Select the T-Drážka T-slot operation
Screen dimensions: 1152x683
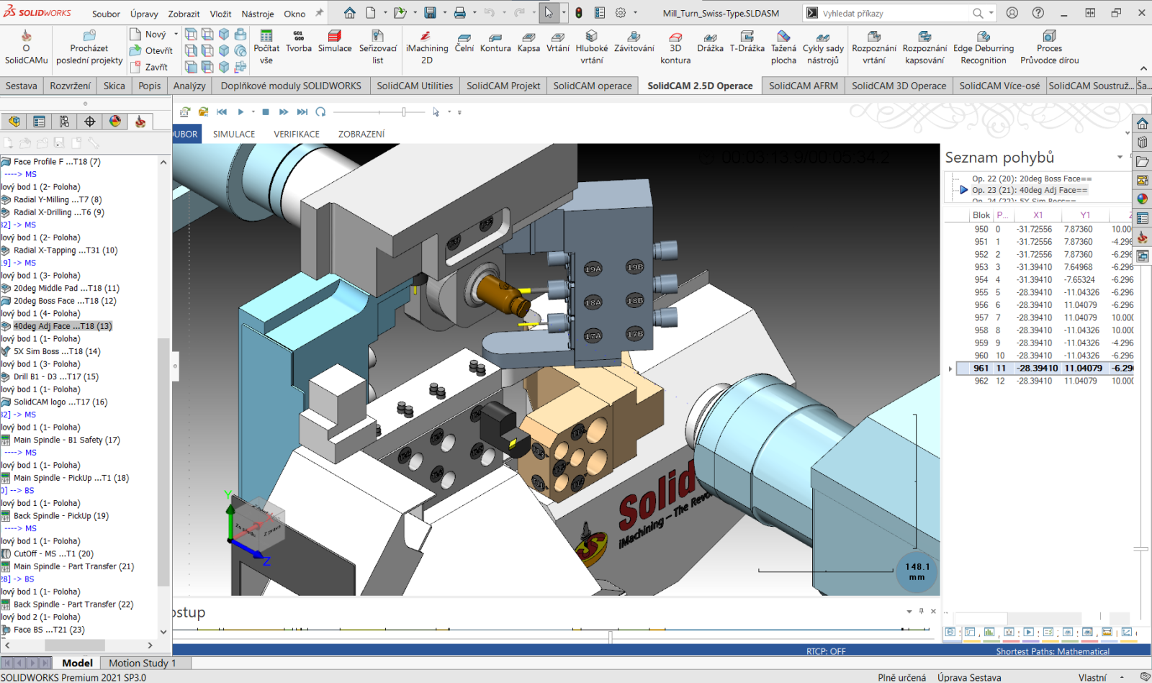point(747,42)
